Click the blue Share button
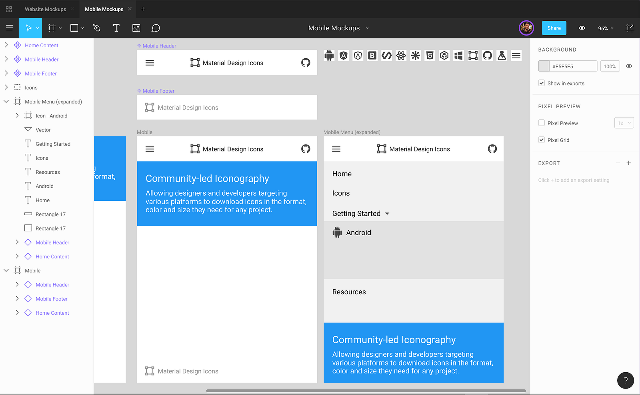 click(x=554, y=28)
